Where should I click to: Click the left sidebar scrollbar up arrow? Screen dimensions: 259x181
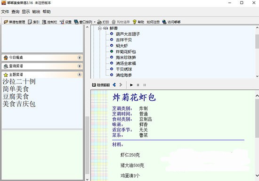tap(88, 27)
